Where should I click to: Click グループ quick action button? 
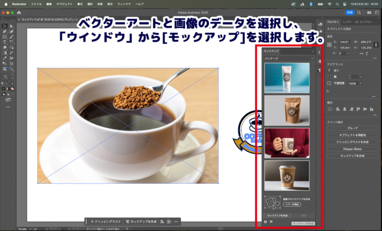352,128
